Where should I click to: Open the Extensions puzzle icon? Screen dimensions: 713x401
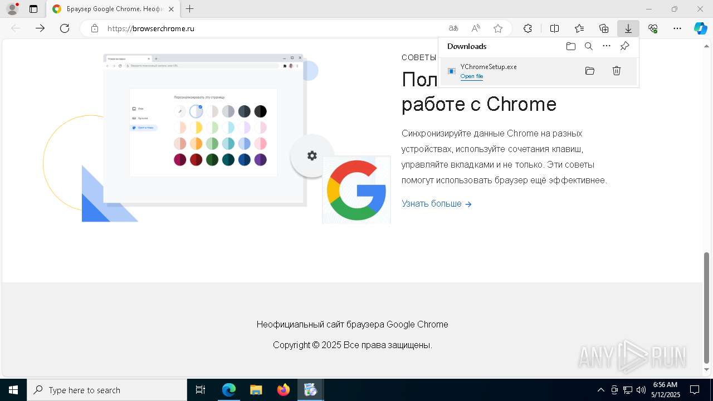(528, 28)
